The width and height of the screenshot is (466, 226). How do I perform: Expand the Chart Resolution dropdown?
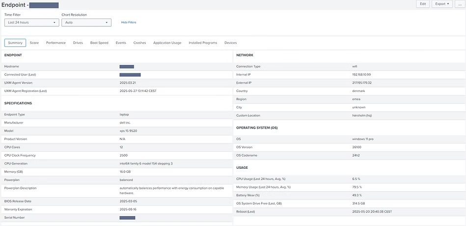click(x=86, y=23)
